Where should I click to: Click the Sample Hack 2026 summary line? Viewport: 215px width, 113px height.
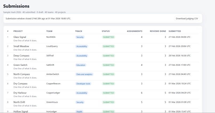[34, 12]
